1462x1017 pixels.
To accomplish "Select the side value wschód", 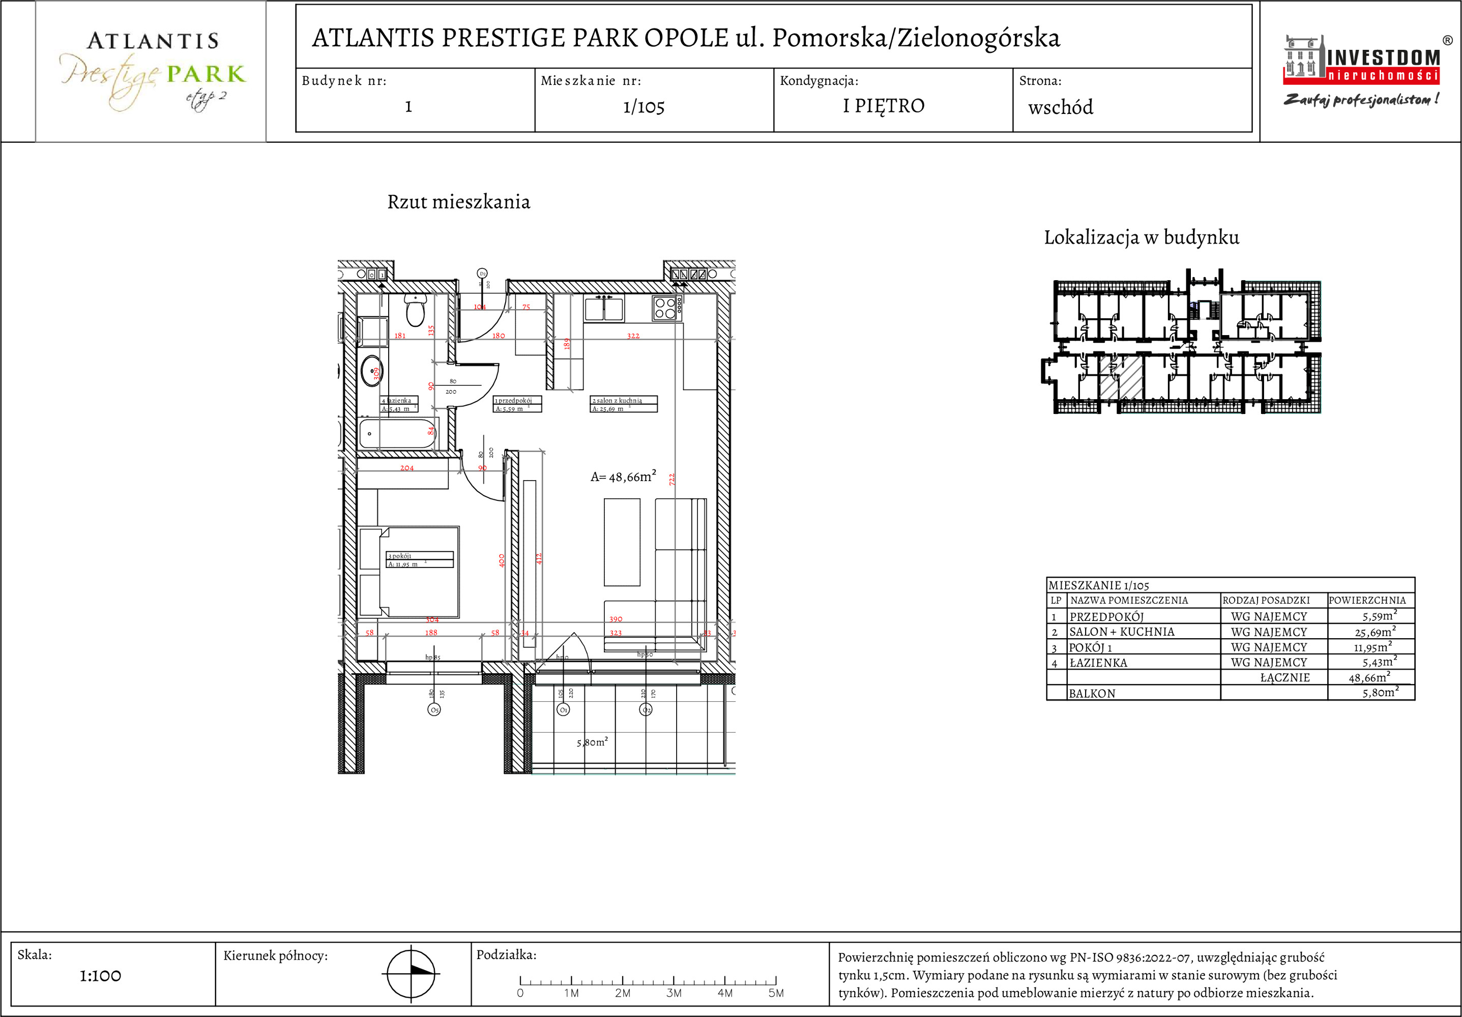I will (1061, 107).
